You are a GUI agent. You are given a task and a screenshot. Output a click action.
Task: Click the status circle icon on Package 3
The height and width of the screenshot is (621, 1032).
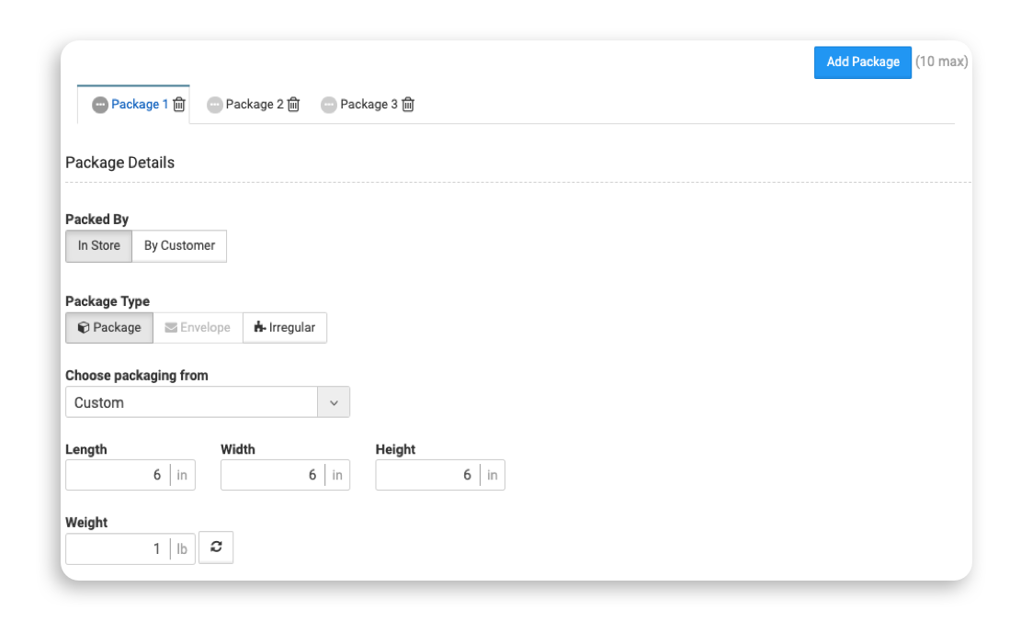[329, 105]
